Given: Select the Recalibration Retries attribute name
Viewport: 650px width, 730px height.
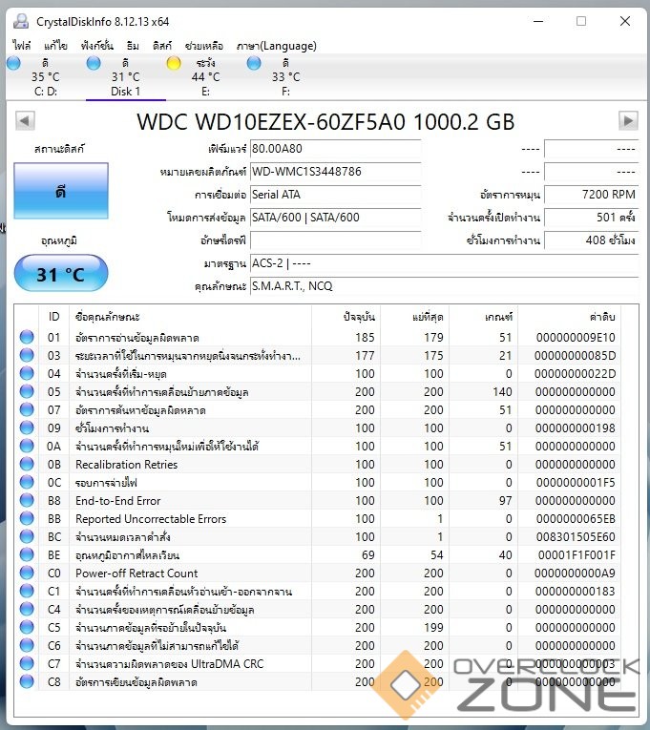Looking at the screenshot, I should coord(127,464).
